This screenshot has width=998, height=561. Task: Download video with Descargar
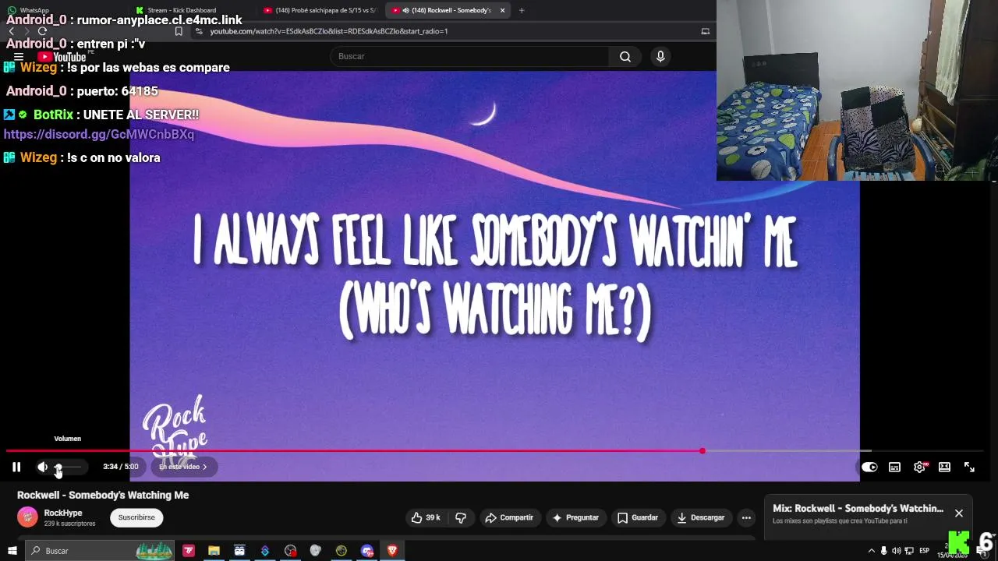click(x=701, y=517)
